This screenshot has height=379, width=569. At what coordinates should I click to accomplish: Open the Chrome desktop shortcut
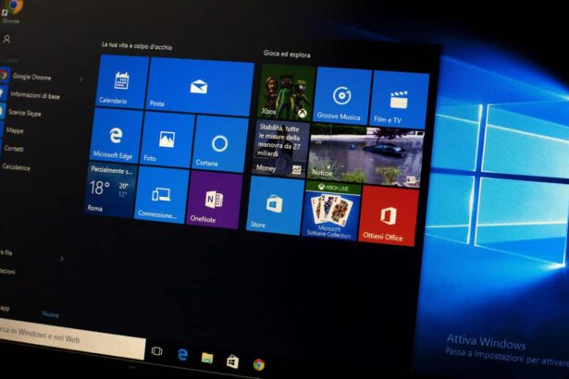(x=12, y=11)
